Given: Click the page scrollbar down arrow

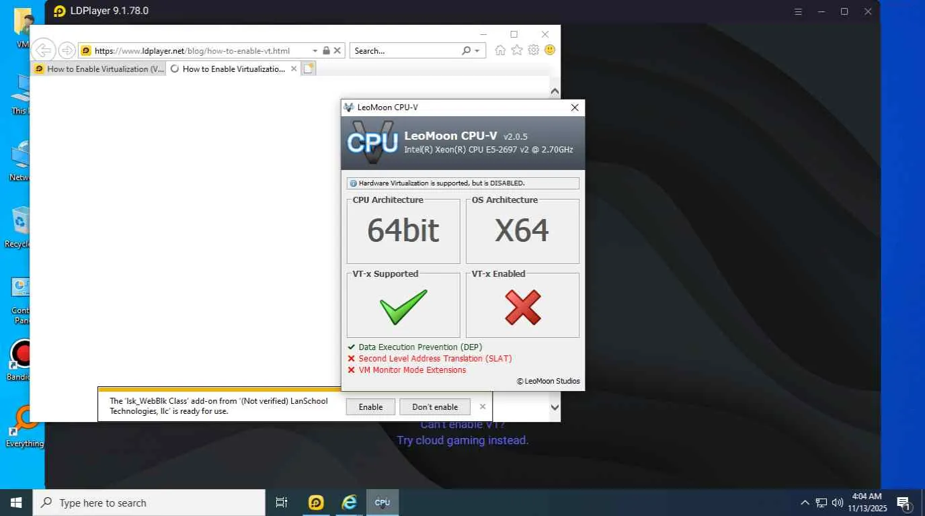Looking at the screenshot, I should pyautogui.click(x=555, y=407).
